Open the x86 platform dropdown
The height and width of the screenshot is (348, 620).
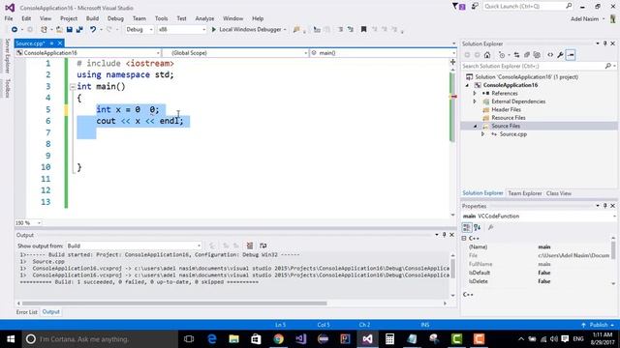coord(182,29)
